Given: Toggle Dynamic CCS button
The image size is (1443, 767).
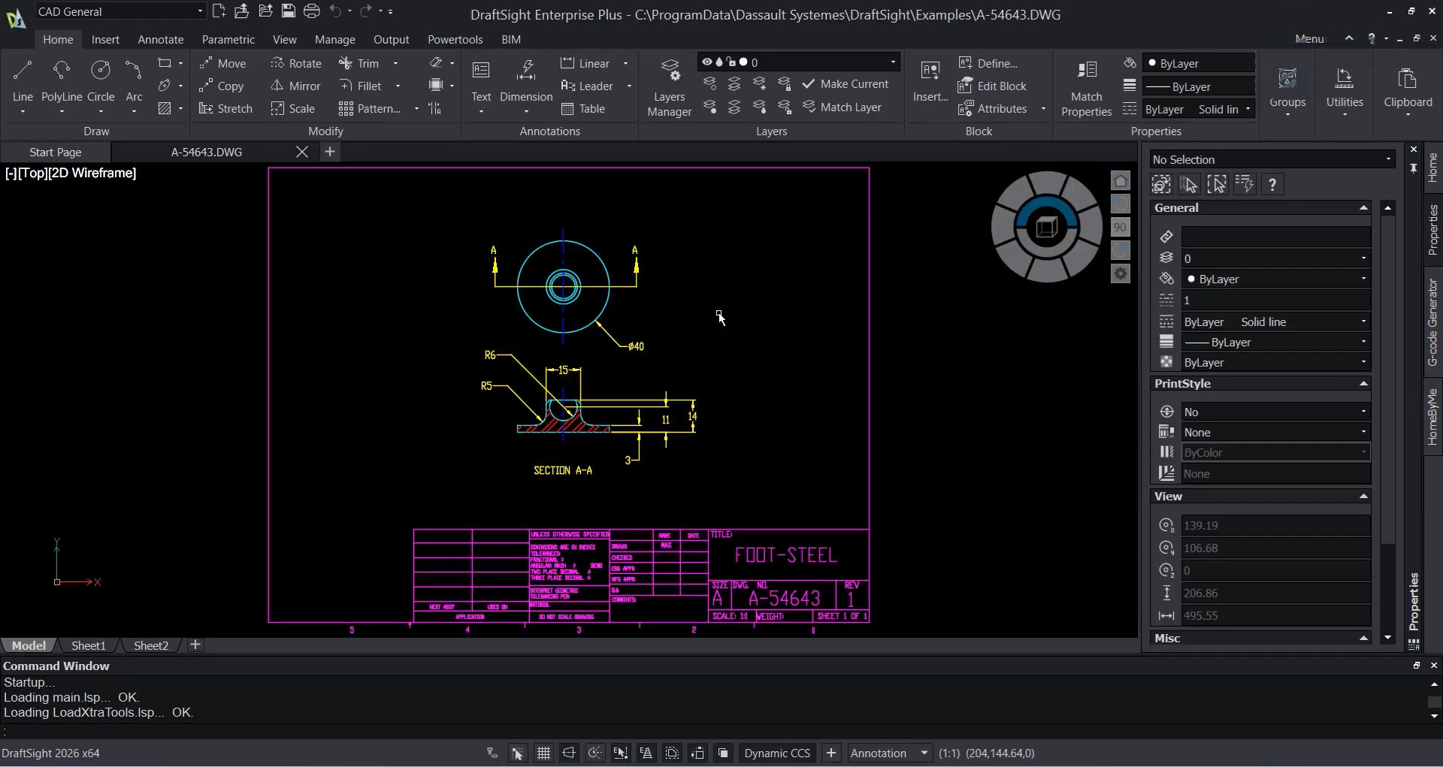Looking at the screenshot, I should point(777,753).
